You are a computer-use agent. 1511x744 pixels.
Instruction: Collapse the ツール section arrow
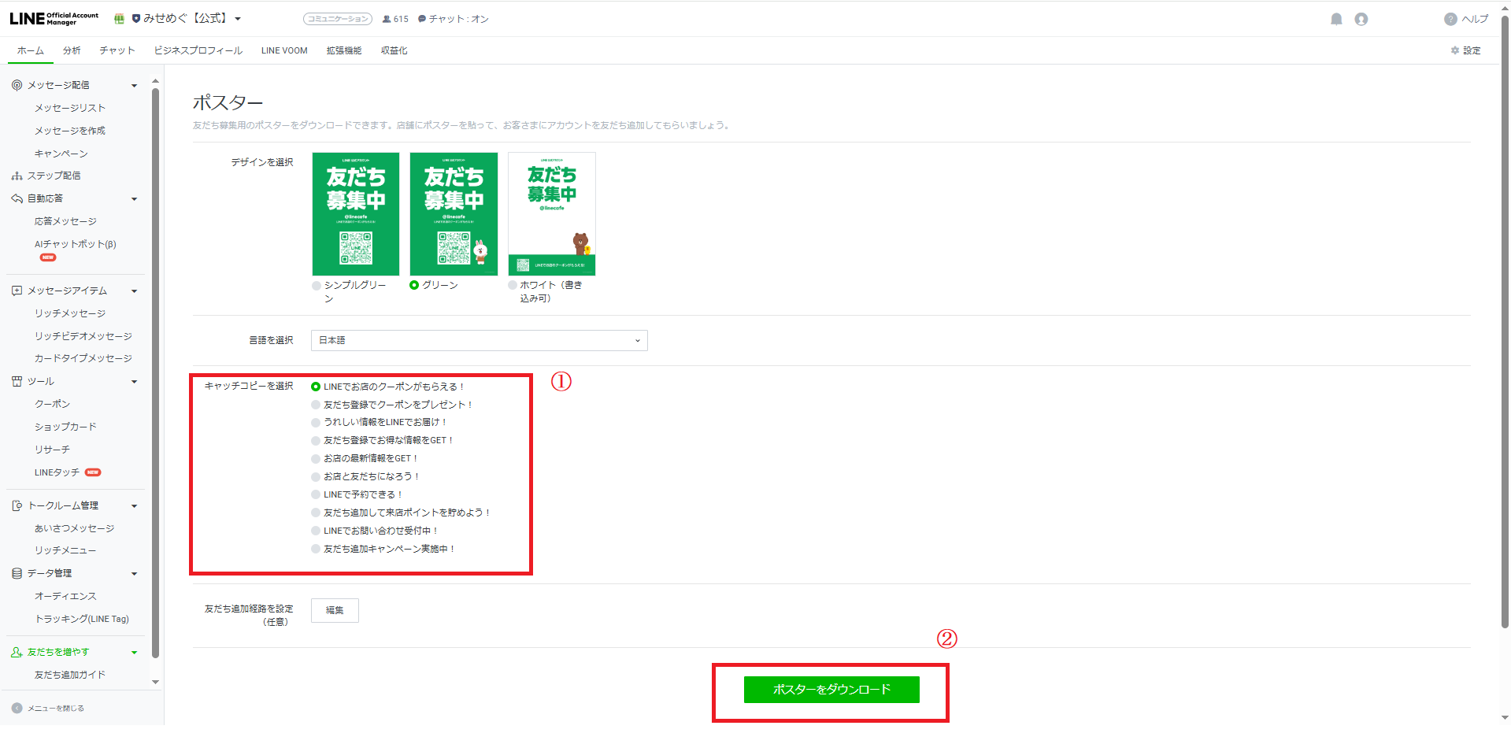click(x=134, y=382)
